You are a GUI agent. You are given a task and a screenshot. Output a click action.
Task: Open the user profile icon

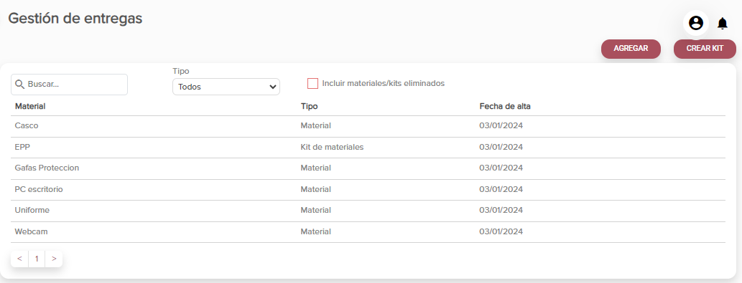(695, 23)
